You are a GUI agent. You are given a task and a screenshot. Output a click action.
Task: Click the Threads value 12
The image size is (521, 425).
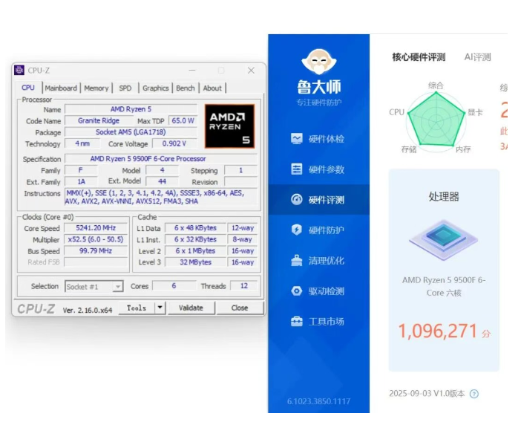tap(244, 286)
